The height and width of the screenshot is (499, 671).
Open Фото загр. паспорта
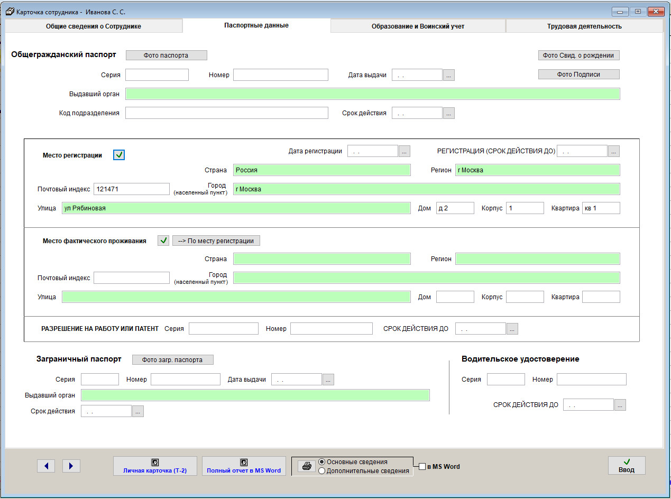pos(172,359)
